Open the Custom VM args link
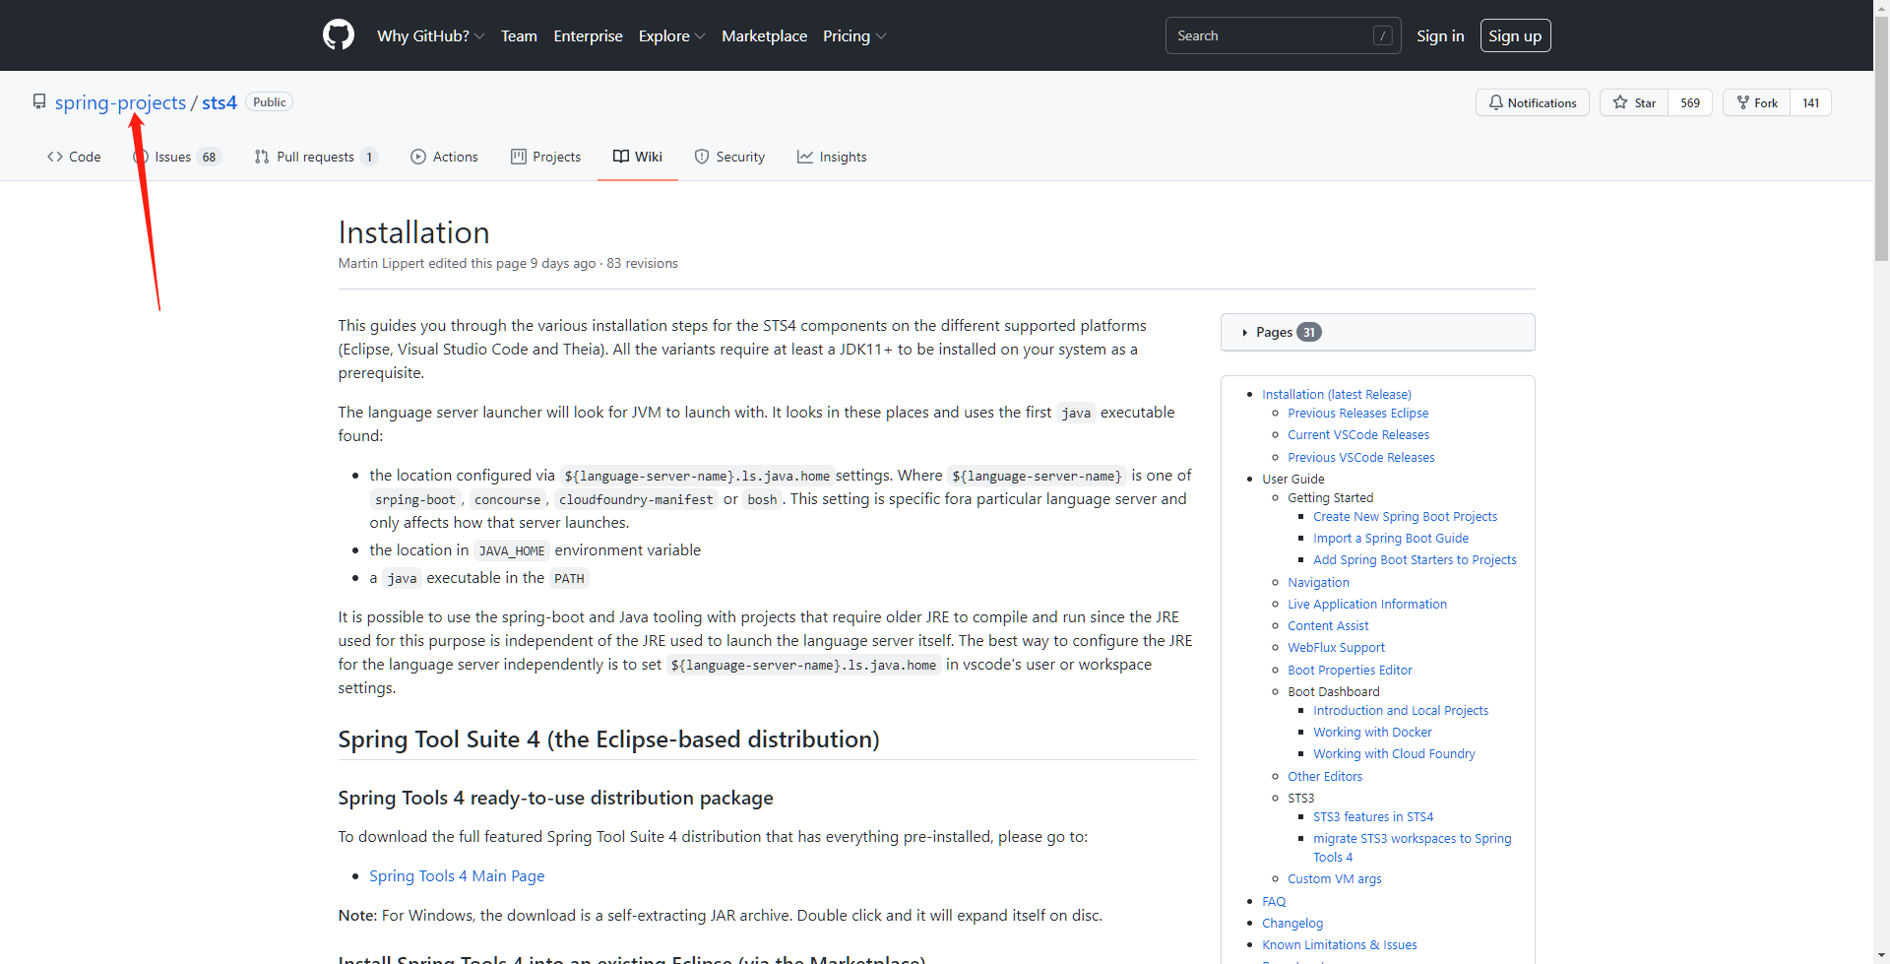Viewport: 1890px width, 964px height. pos(1334,878)
